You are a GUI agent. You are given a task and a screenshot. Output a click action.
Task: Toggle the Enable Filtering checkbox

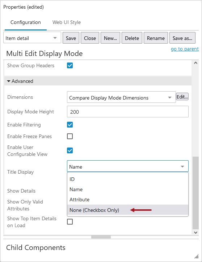tap(70, 125)
